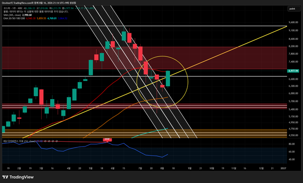303x183 pixels.
Task: Click the 9,100.00 price scale label
Action: tap(294, 30)
